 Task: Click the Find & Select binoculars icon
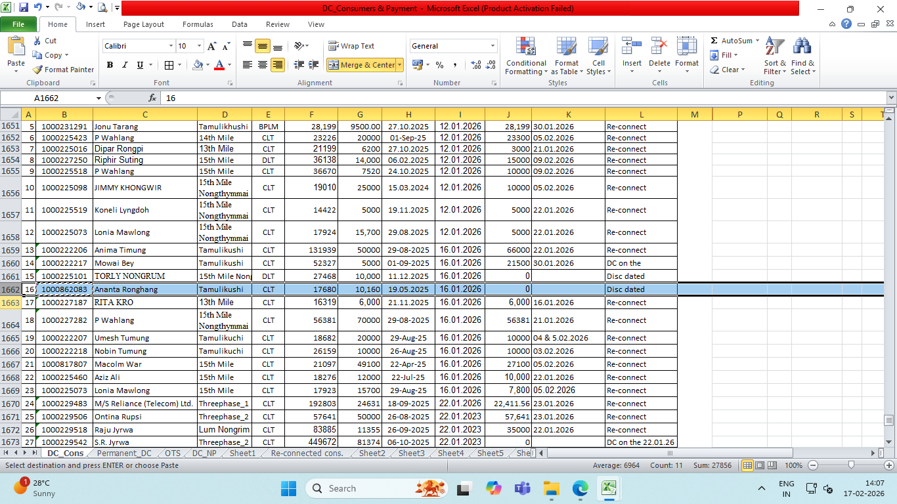coord(802,47)
